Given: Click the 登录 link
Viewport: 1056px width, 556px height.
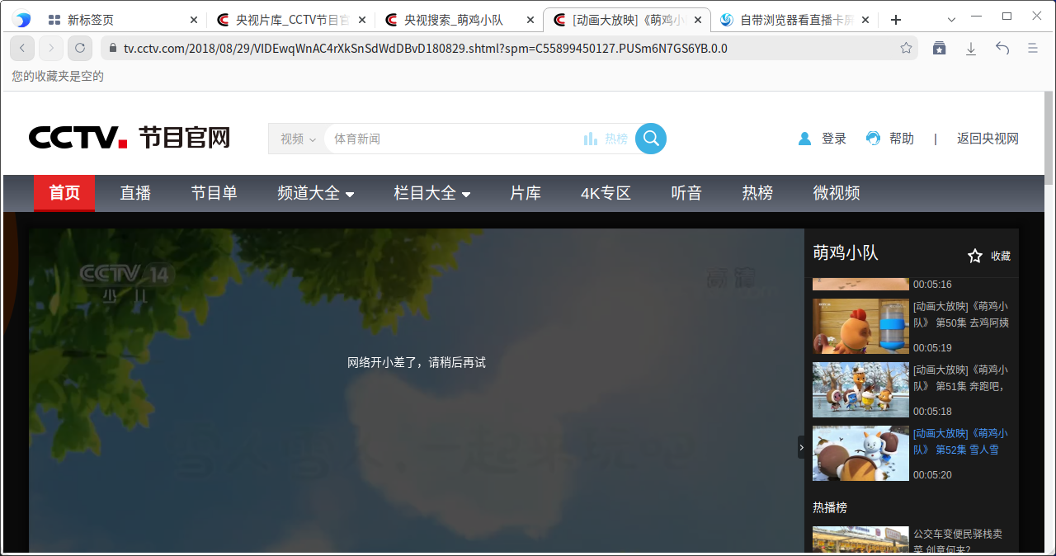Looking at the screenshot, I should point(834,139).
